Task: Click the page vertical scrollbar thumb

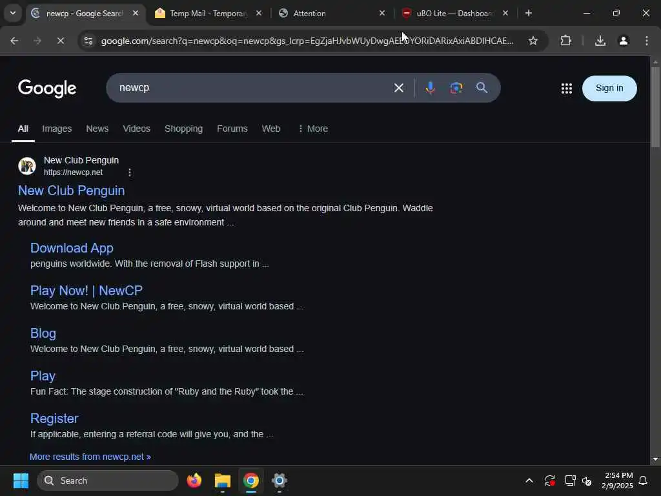Action: 655,107
